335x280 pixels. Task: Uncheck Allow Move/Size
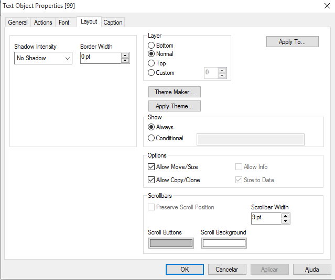coord(152,167)
